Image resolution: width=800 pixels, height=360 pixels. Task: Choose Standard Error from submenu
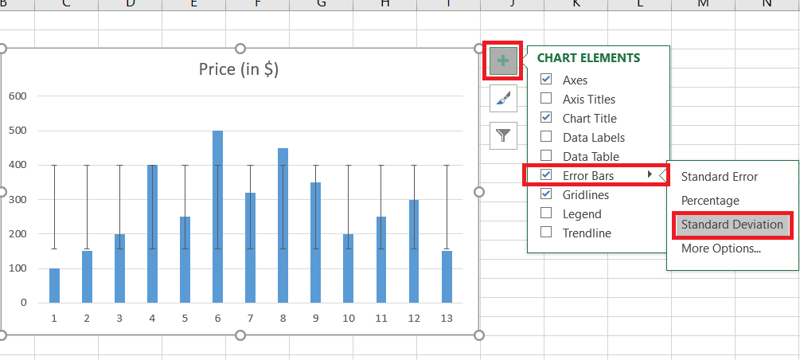click(x=720, y=177)
